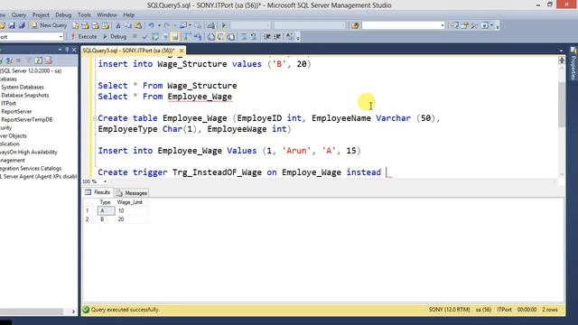The width and height of the screenshot is (578, 325).
Task: Select the ReportServerTempDB database node
Action: click(x=27, y=119)
